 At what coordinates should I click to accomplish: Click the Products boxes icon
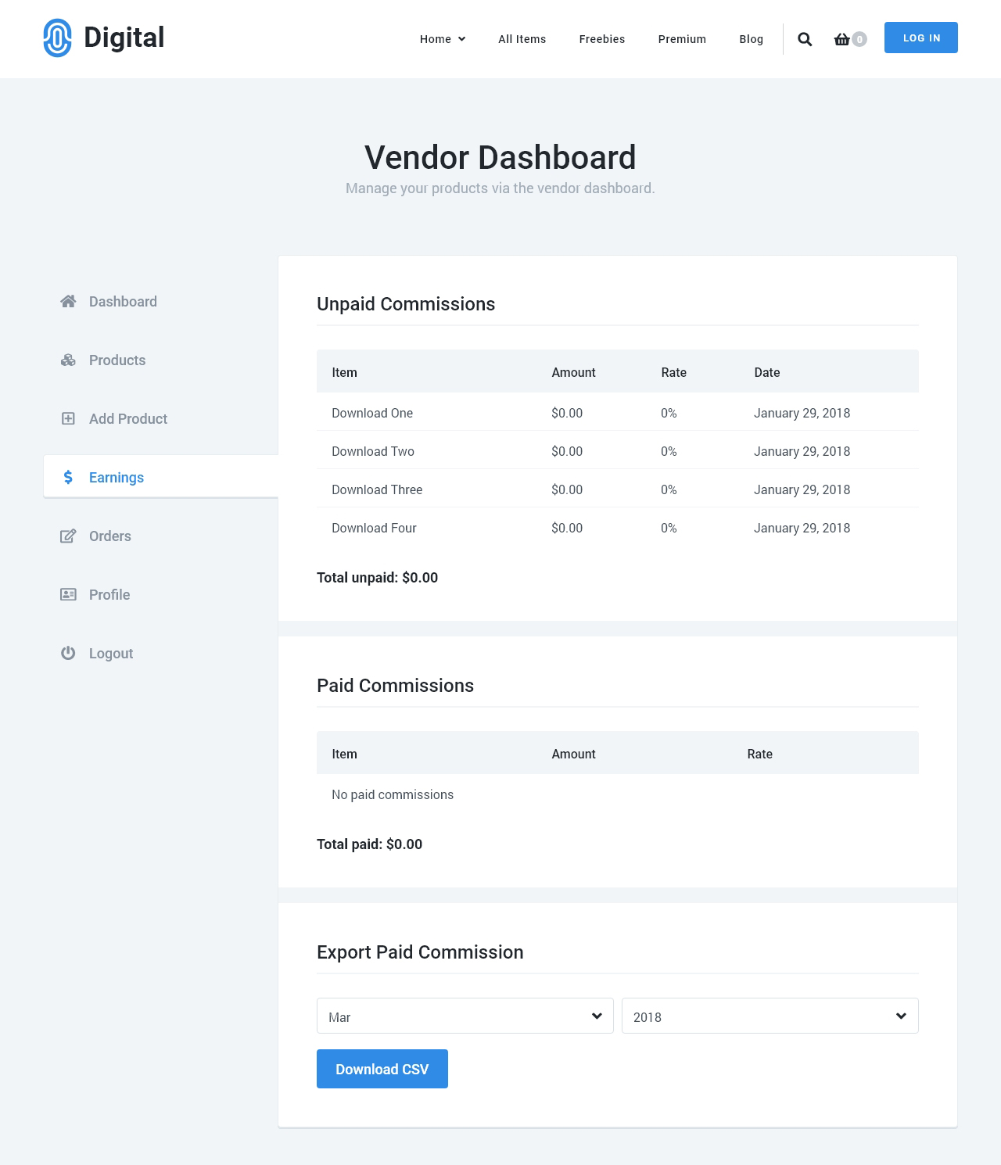coord(68,360)
